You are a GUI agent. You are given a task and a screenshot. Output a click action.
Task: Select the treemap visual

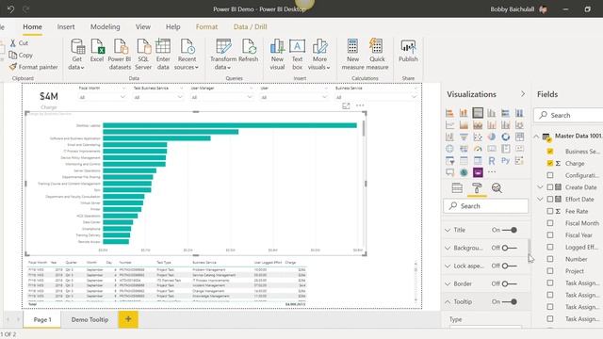519,137
